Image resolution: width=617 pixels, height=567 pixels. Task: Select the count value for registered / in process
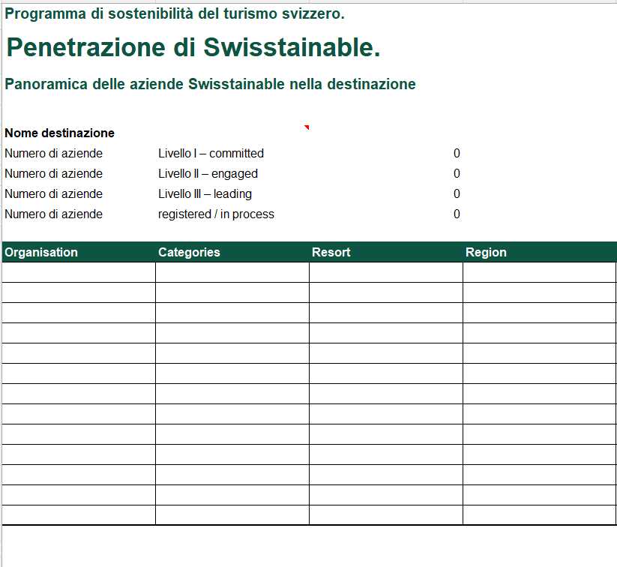coord(457,214)
